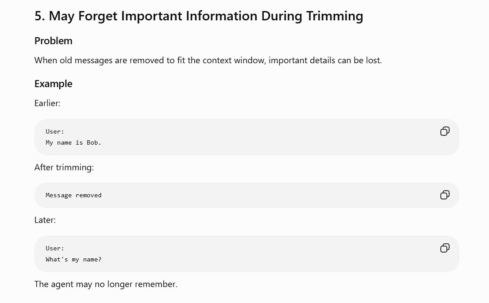The image size is (489, 303).
Task: Copy the "Message removed" code block
Action: pos(445,195)
